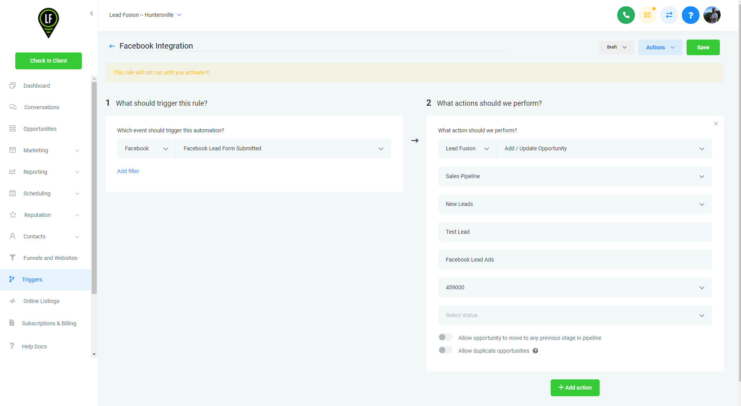Click the Marketing envelope icon
The height and width of the screenshot is (406, 741).
pyautogui.click(x=13, y=150)
